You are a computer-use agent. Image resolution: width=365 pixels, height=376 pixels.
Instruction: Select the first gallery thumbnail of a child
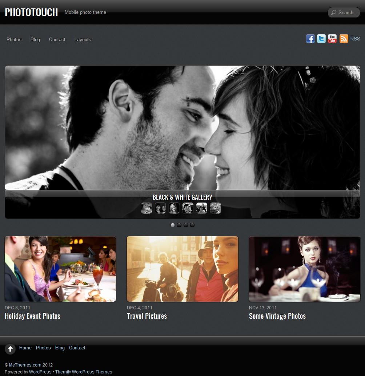click(147, 208)
